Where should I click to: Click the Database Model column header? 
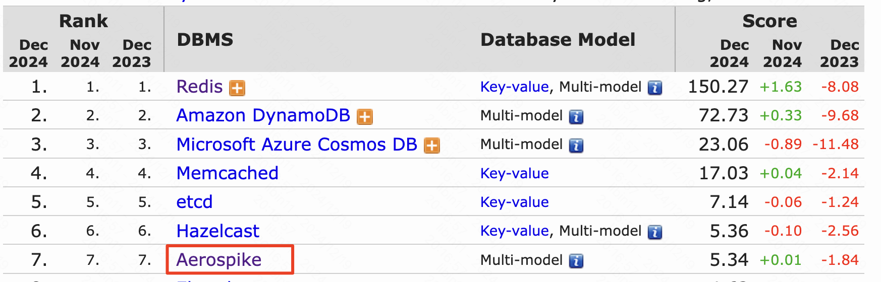tap(558, 40)
